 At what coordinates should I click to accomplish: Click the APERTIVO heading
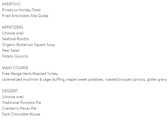[11, 4]
